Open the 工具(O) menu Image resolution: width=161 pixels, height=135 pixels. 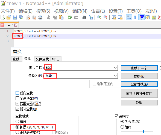click(134, 11)
